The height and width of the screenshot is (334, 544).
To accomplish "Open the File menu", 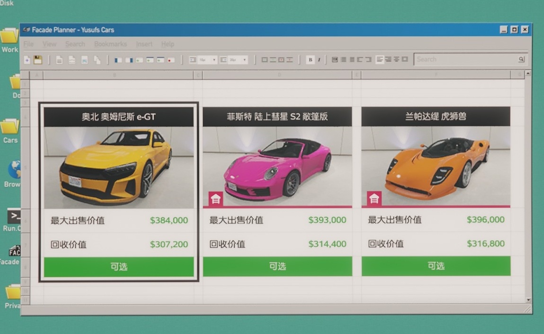I will click(28, 44).
